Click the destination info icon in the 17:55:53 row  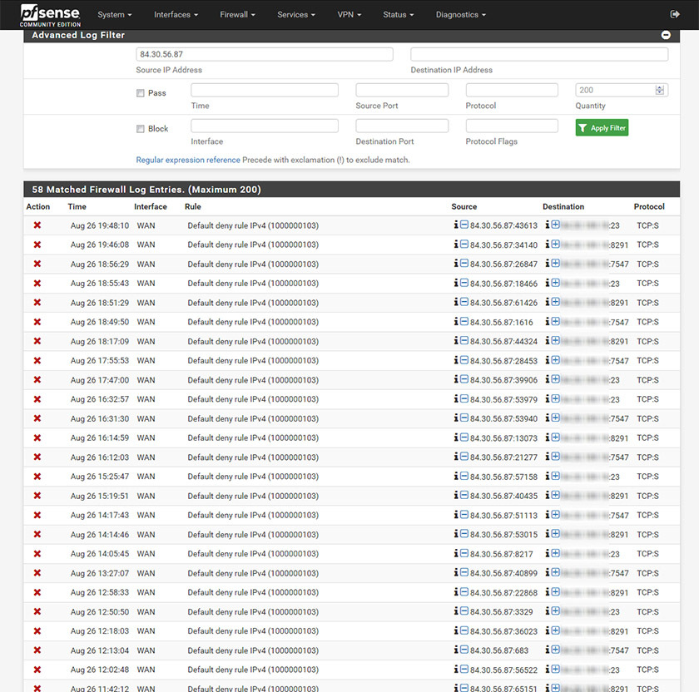pyautogui.click(x=548, y=359)
